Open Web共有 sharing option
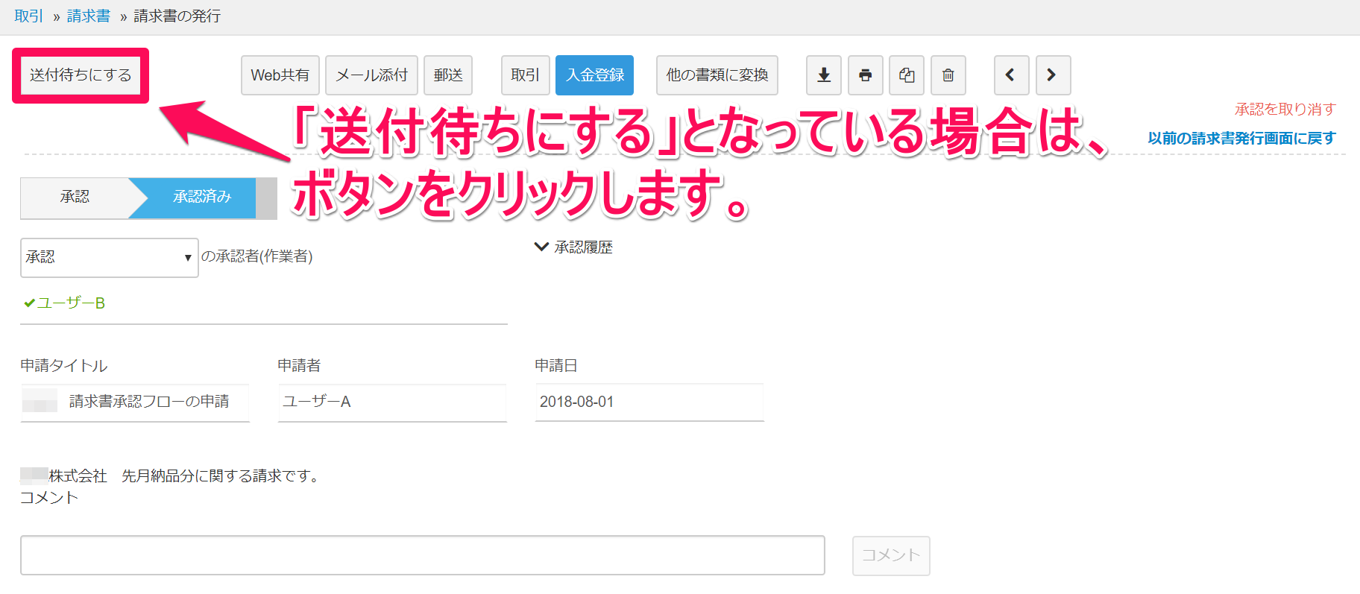 [x=280, y=75]
